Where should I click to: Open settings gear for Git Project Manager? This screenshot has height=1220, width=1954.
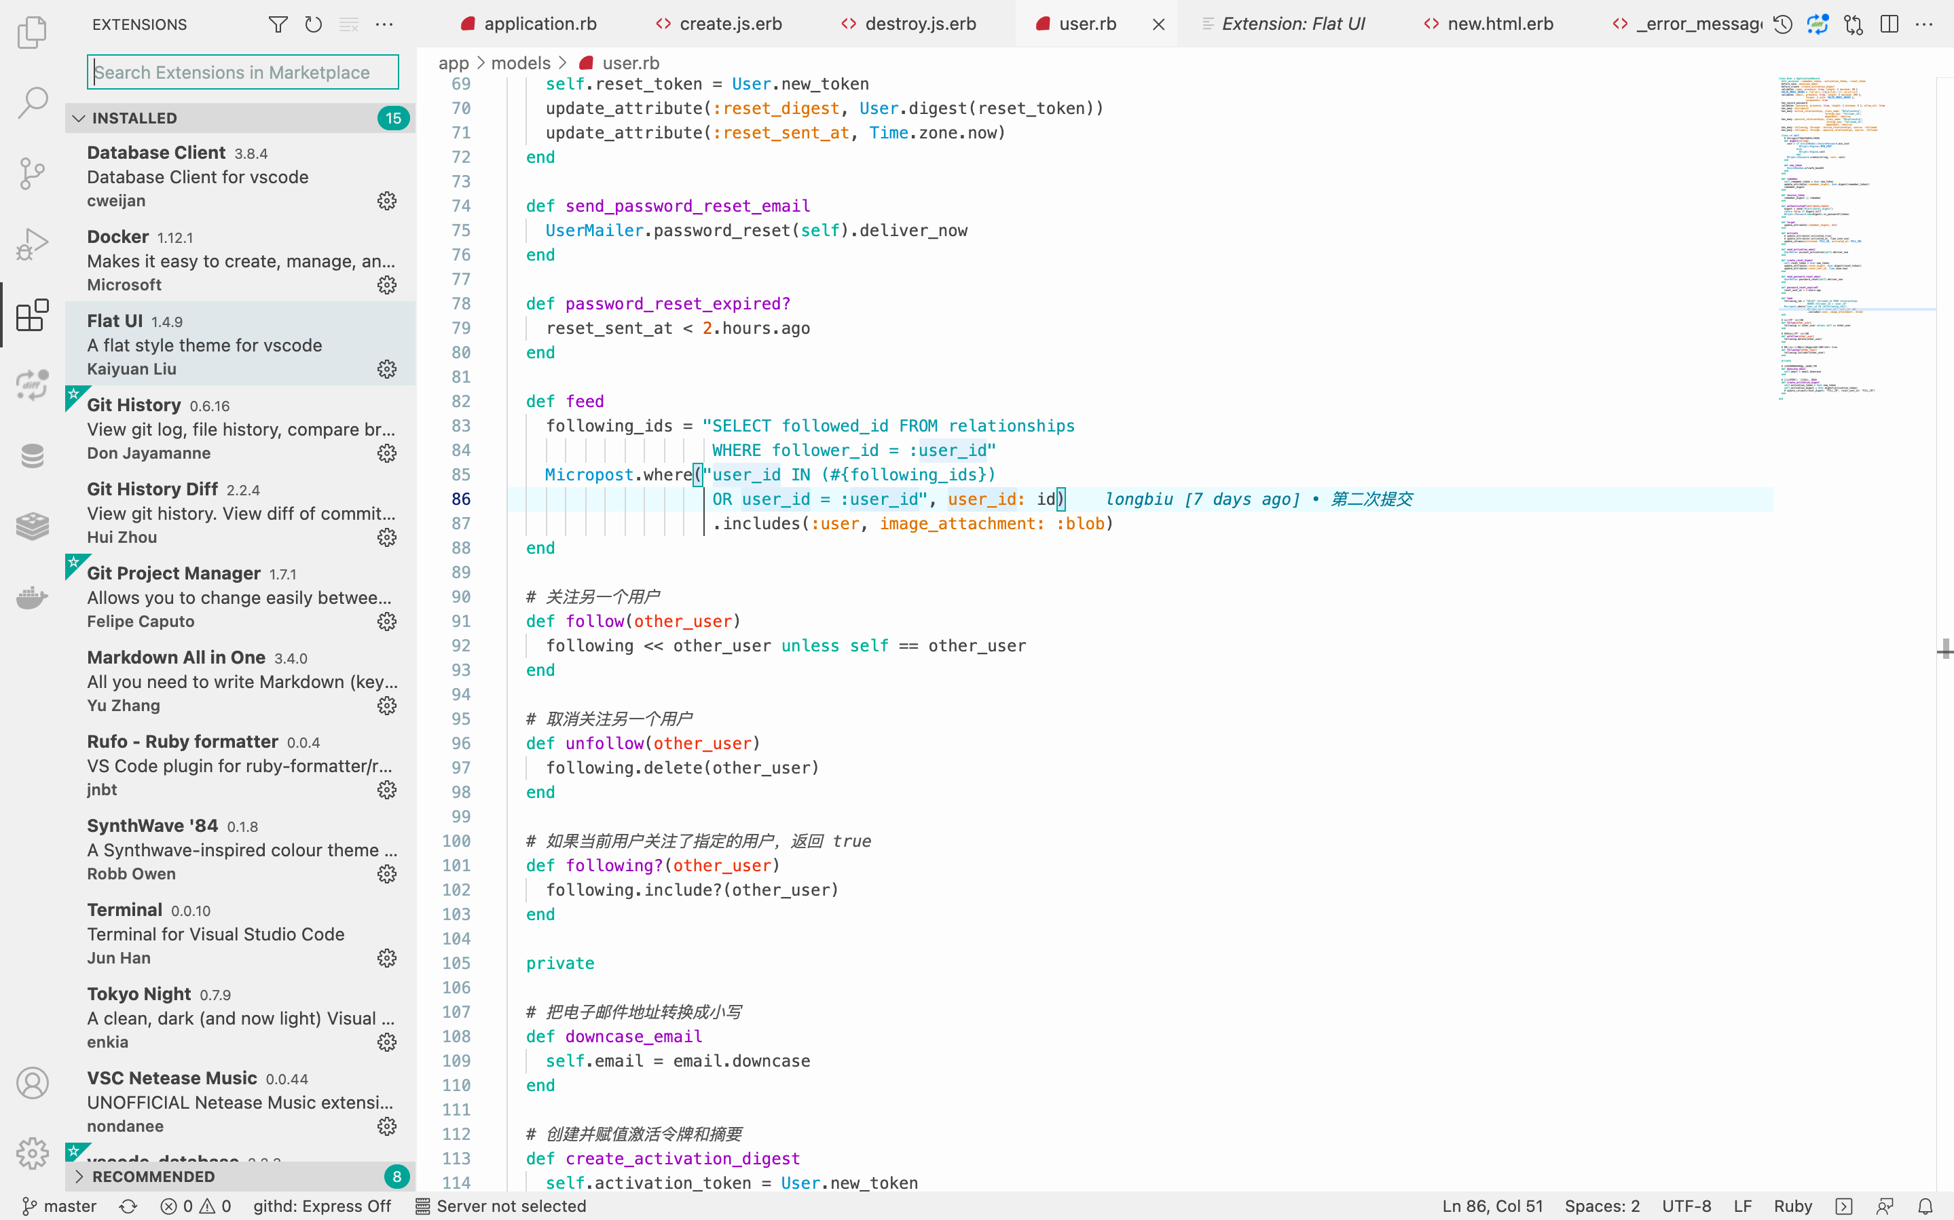tap(386, 622)
